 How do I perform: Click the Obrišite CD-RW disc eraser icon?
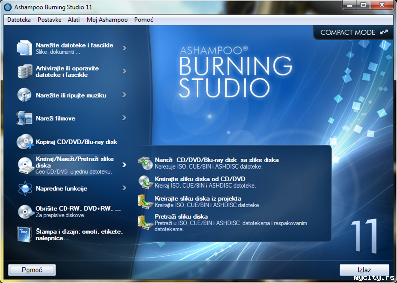(x=26, y=212)
